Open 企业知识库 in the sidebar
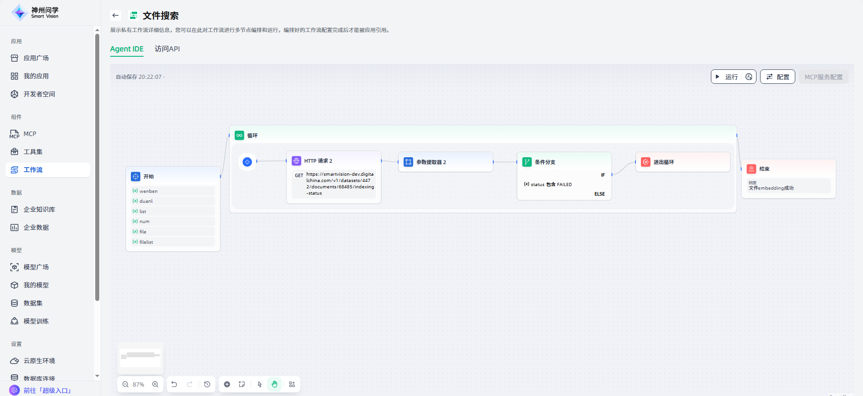This screenshot has width=863, height=396. (39, 209)
